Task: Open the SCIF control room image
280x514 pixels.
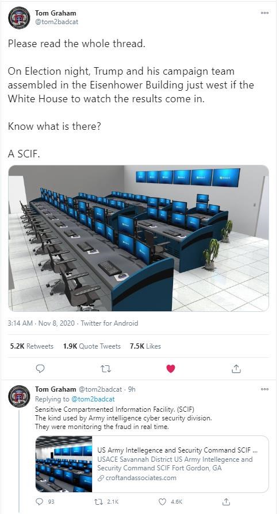Action: (139, 238)
